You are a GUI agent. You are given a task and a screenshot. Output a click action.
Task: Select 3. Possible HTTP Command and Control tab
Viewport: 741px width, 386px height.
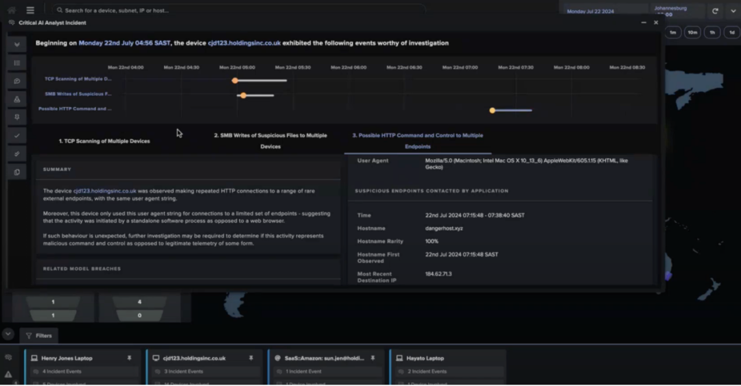point(418,141)
